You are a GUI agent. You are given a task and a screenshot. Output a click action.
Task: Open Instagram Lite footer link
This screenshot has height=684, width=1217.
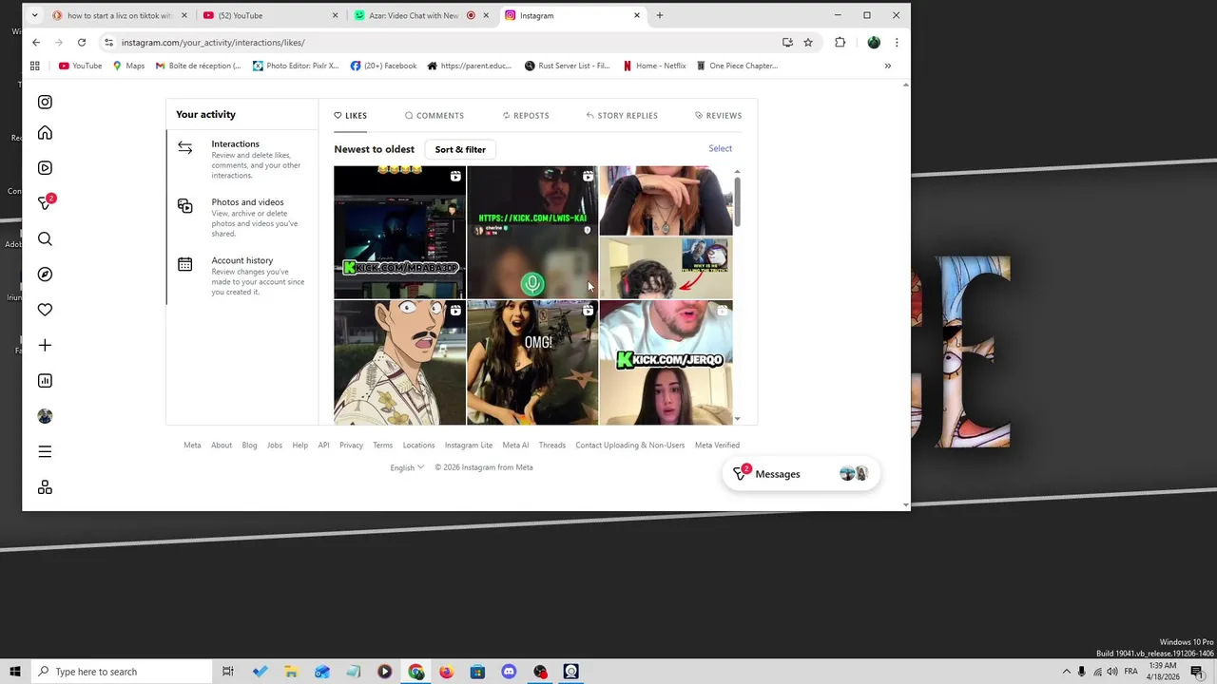tap(468, 445)
